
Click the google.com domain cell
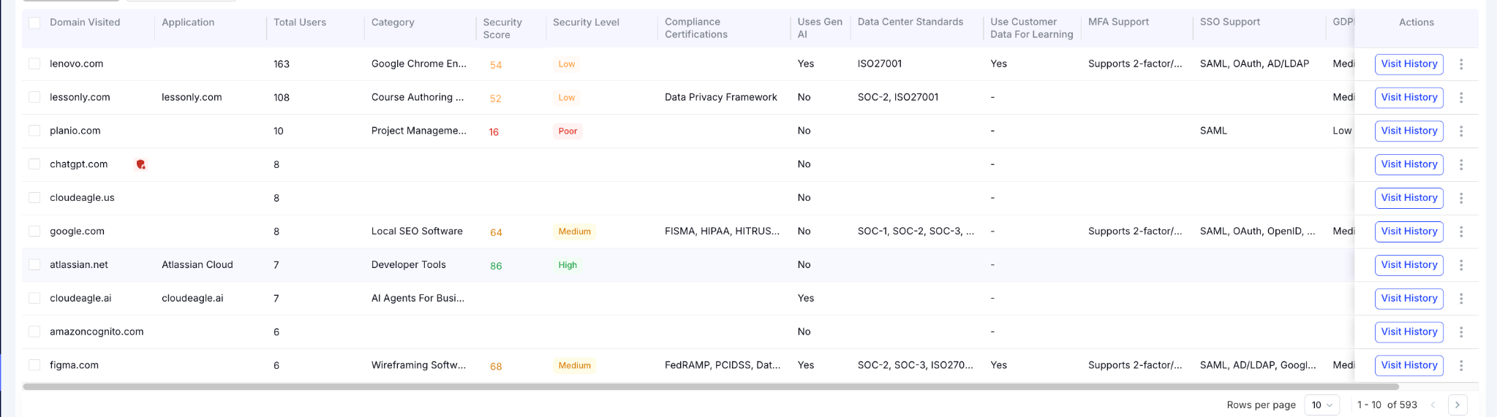click(x=77, y=231)
